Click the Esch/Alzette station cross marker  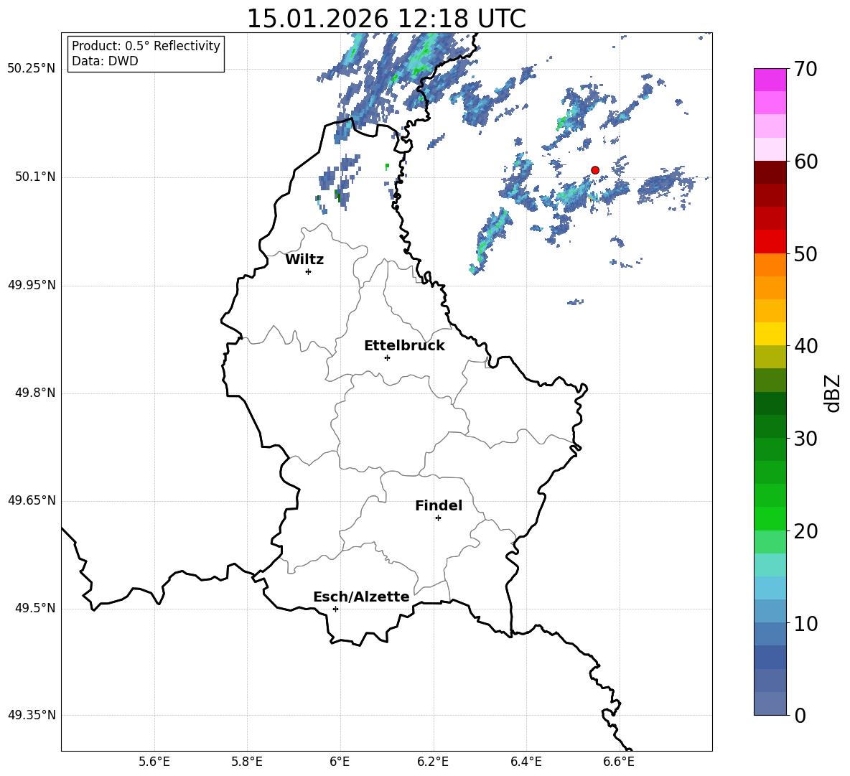click(x=335, y=609)
